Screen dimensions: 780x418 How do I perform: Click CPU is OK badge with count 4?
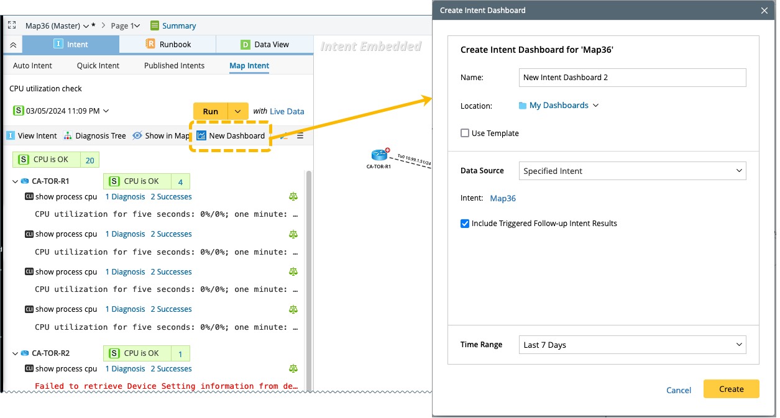147,181
